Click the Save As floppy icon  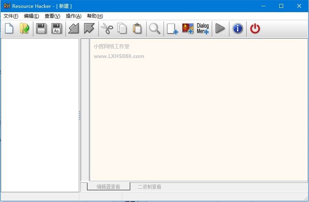coord(56,29)
